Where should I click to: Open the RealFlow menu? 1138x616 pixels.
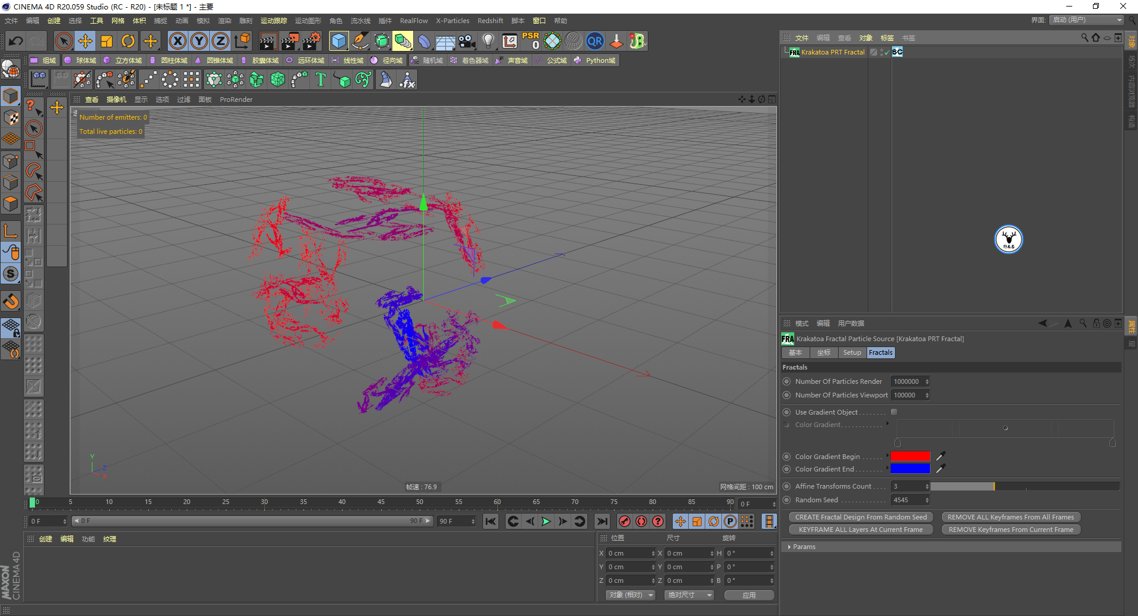click(414, 21)
